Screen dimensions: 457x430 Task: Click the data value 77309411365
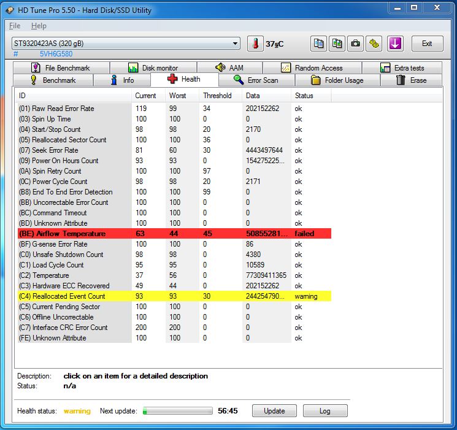(x=266, y=275)
